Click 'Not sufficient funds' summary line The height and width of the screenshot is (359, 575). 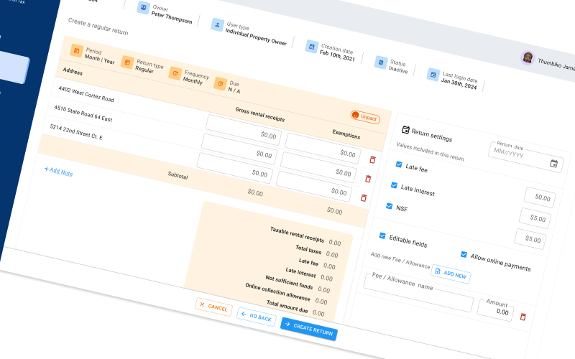(x=290, y=282)
